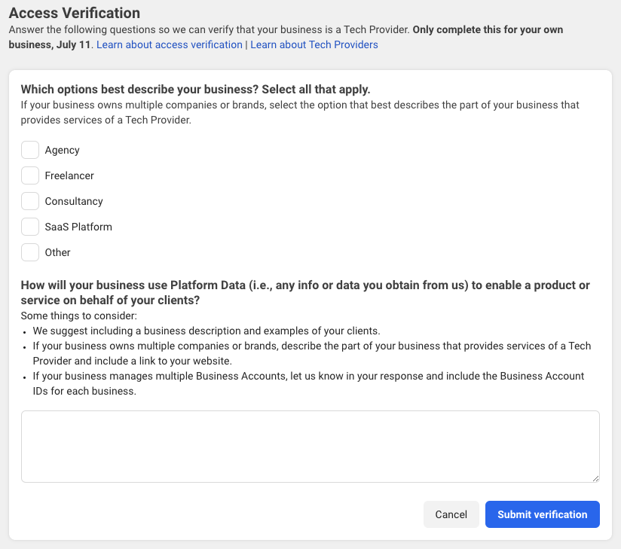Click the 'Access Verification' page heading
The image size is (621, 549).
coord(75,13)
